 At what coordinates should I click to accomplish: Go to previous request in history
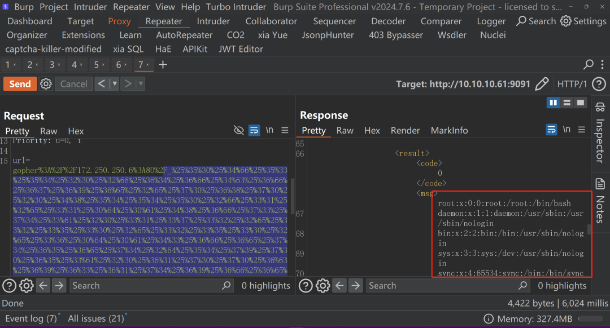click(x=102, y=84)
